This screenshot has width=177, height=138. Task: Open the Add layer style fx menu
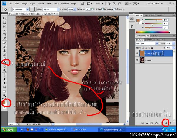[147, 123]
